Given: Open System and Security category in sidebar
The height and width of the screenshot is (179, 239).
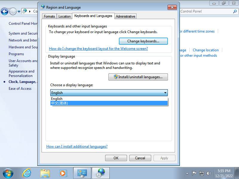Looking at the screenshot, I should pos(23,33).
